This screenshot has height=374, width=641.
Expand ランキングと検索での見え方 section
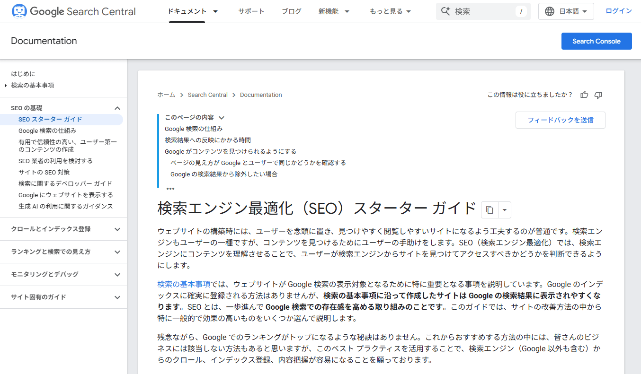coord(117,252)
